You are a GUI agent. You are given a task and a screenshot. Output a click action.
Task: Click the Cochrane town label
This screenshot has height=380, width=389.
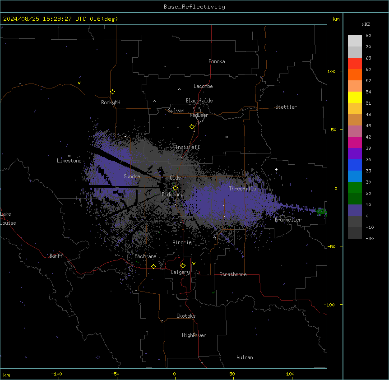(145, 256)
